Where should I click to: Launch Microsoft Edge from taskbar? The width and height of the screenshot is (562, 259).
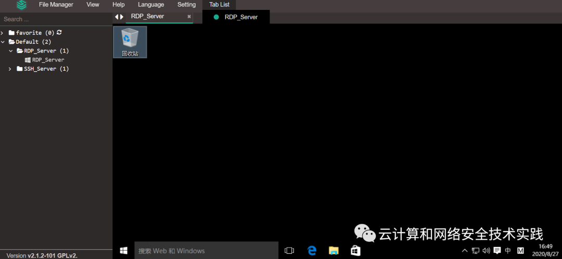[x=312, y=251]
